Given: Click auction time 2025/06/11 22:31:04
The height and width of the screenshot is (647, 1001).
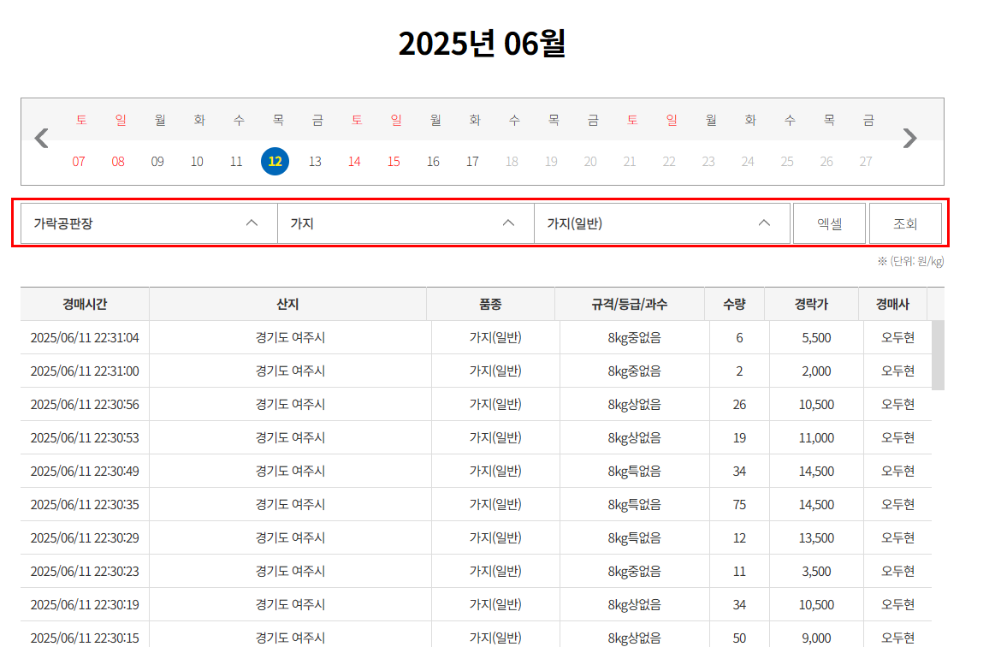Looking at the screenshot, I should pyautogui.click(x=85, y=338).
